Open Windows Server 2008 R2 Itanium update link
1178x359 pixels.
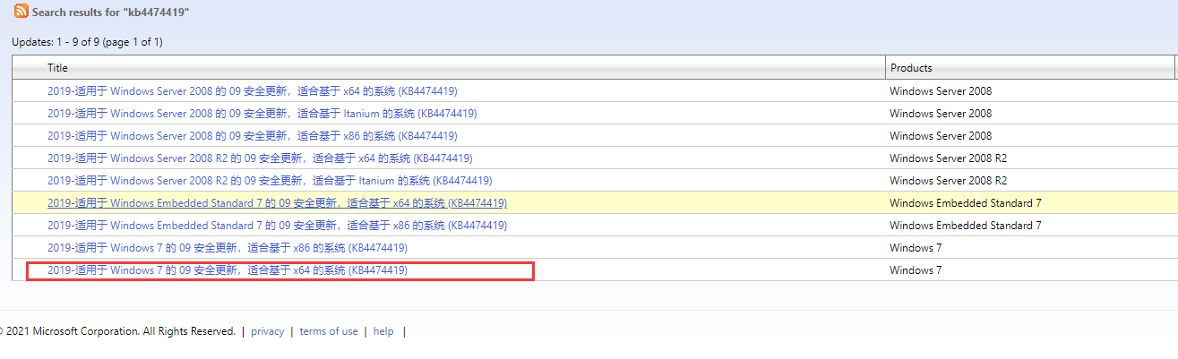(270, 181)
